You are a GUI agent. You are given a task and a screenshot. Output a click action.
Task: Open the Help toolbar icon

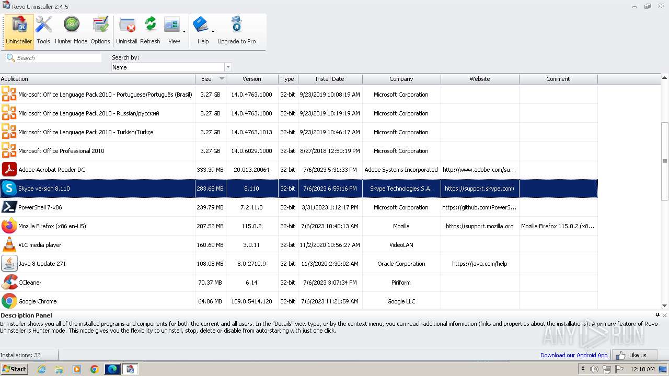201,31
